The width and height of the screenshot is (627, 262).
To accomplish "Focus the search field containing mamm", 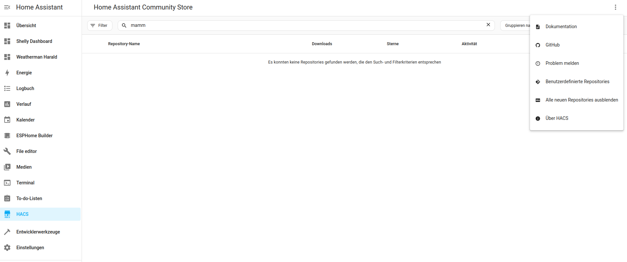I will 306,26.
